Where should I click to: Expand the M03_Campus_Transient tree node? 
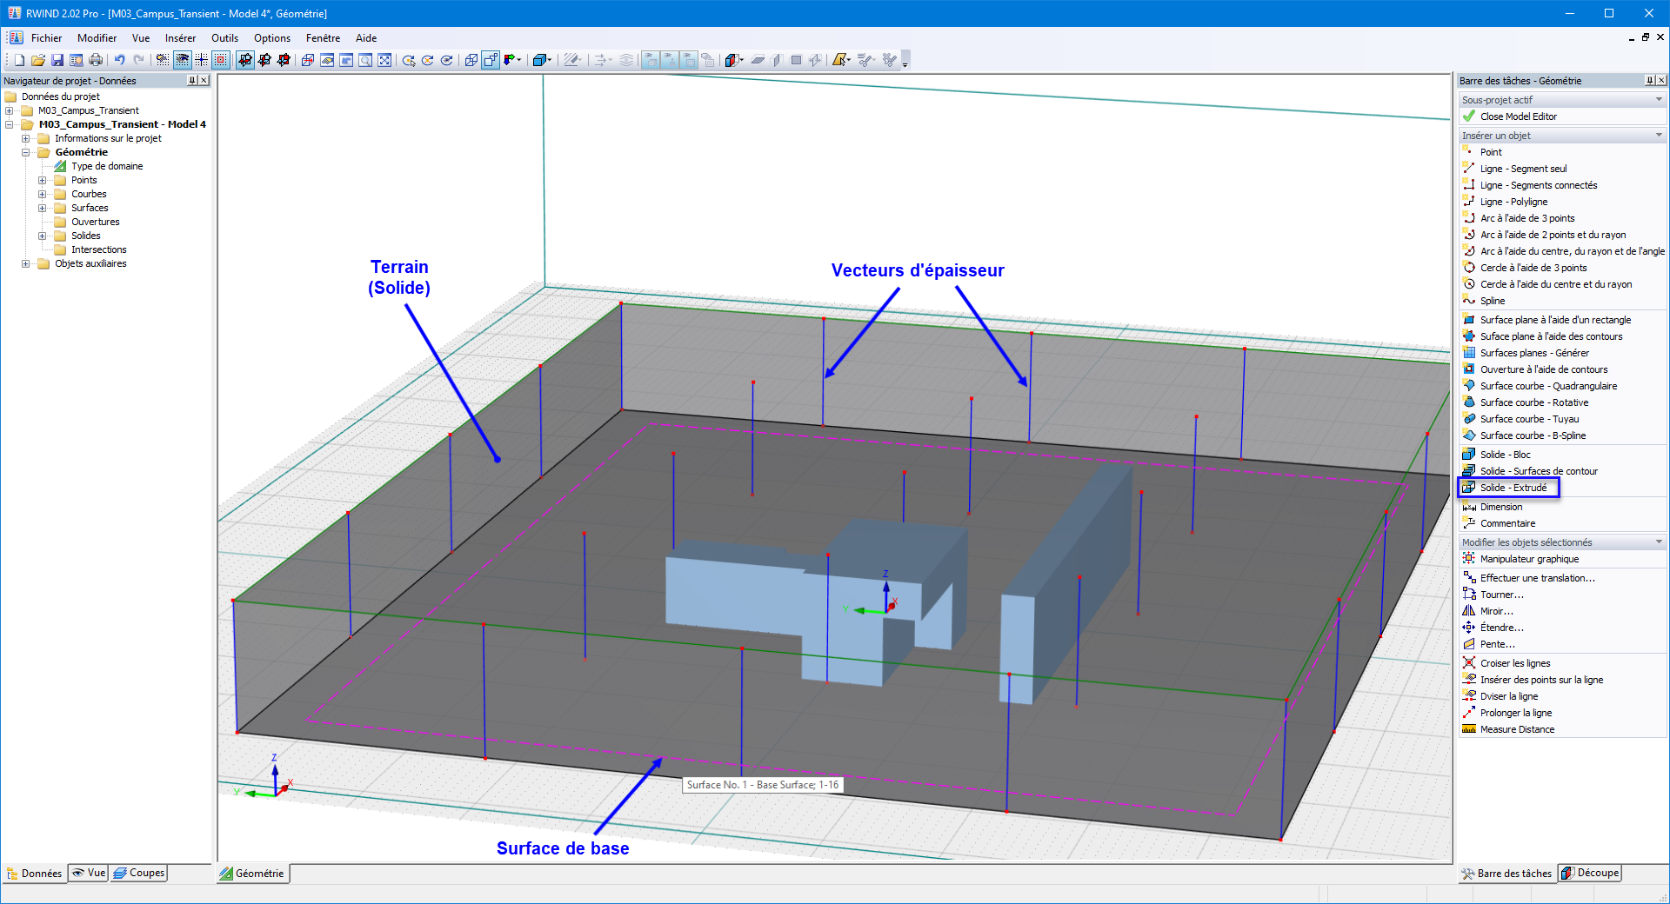coord(10,110)
